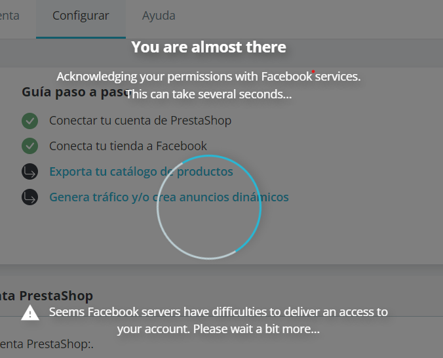Image resolution: width=443 pixels, height=358 pixels.
Task: Click the warning triangle icon
Action: 30,313
